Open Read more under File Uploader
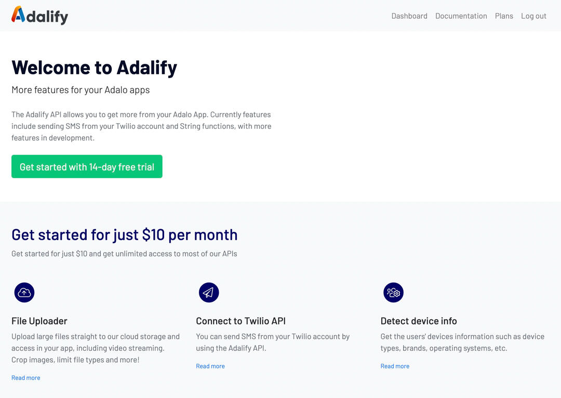This screenshot has height=398, width=561. coord(26,378)
